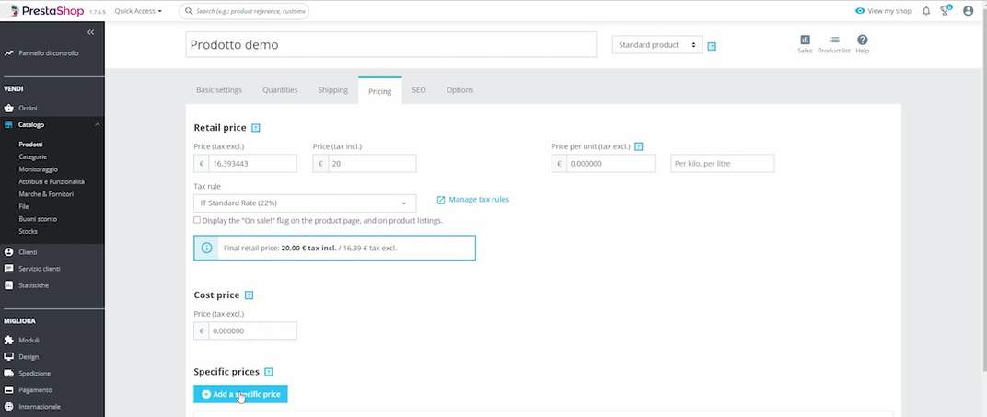The height and width of the screenshot is (417, 987).
Task: Open the notifications bell icon
Action: [926, 11]
